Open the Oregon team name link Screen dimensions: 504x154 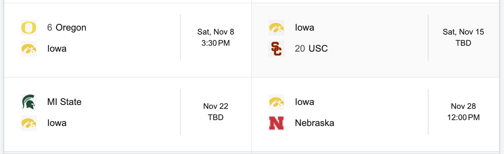tap(71, 27)
